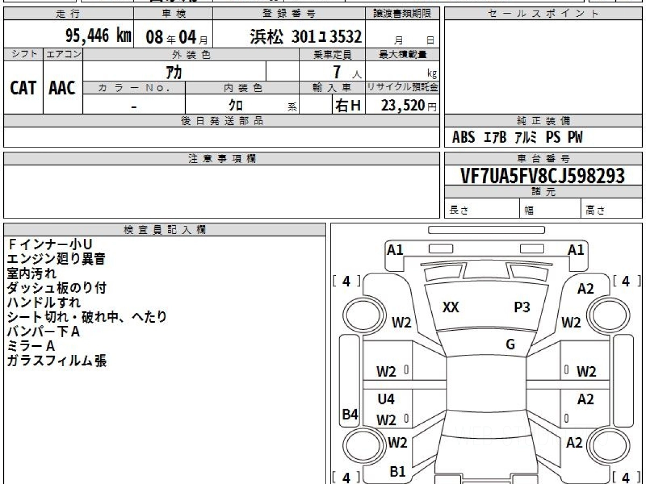Select the セールスポイント header
The height and width of the screenshot is (484, 646).
[544, 14]
